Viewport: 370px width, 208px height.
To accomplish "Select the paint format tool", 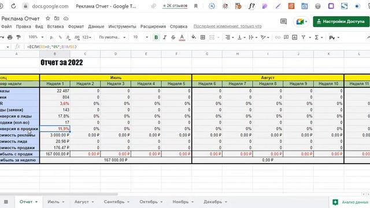I will pyautogui.click(x=18, y=37).
